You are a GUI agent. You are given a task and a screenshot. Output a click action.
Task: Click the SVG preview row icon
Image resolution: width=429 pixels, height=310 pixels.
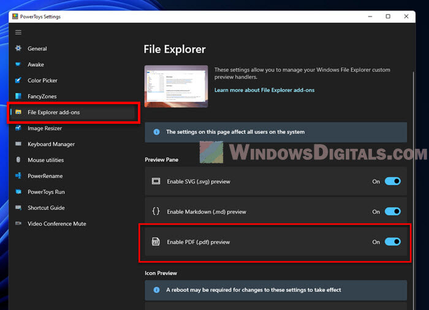tap(156, 181)
